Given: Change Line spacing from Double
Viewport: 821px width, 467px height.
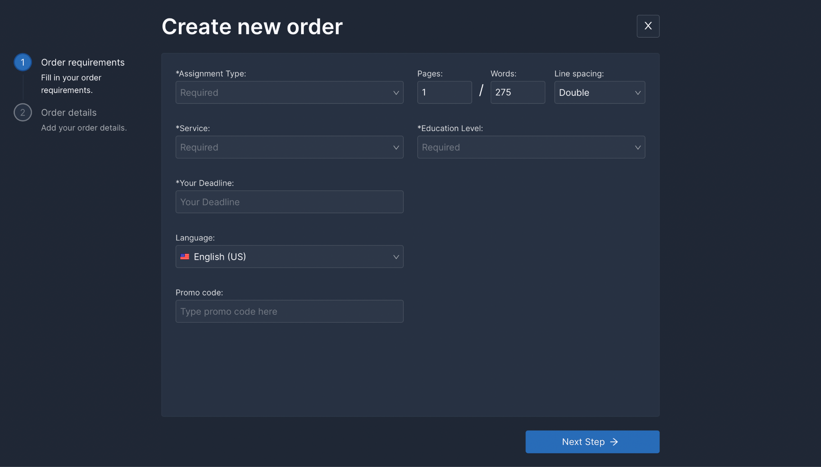Looking at the screenshot, I should (593, 93).
